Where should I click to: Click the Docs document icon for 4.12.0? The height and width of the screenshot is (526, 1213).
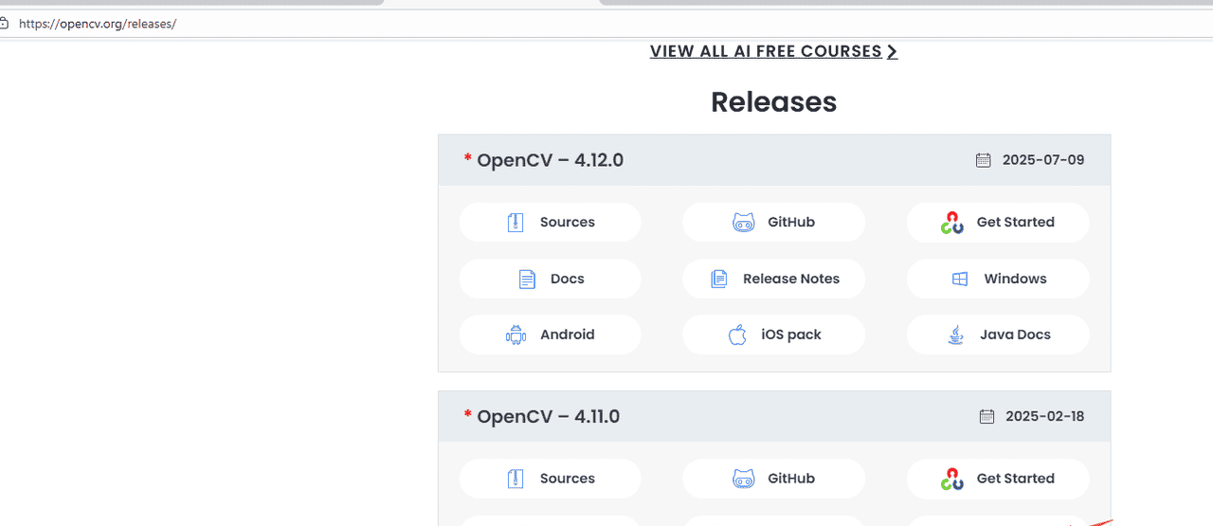[x=527, y=280]
